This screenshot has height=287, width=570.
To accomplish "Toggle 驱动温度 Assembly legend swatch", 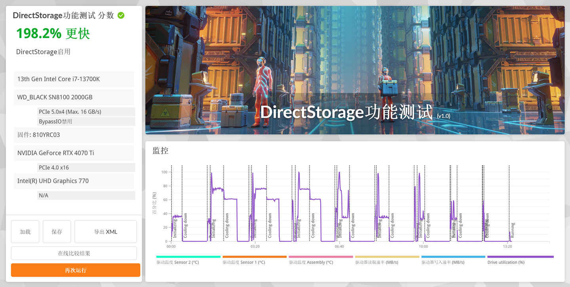I will 321,257.
